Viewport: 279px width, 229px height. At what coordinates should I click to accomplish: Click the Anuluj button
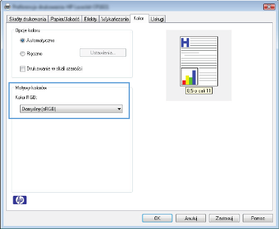(x=191, y=218)
